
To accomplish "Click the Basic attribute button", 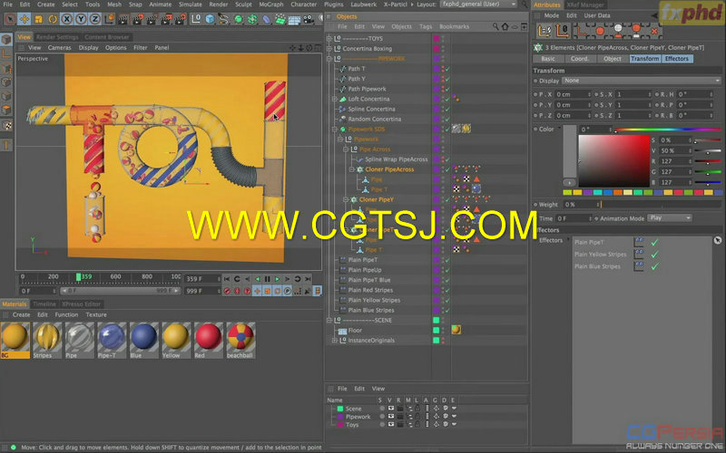I will coord(548,59).
